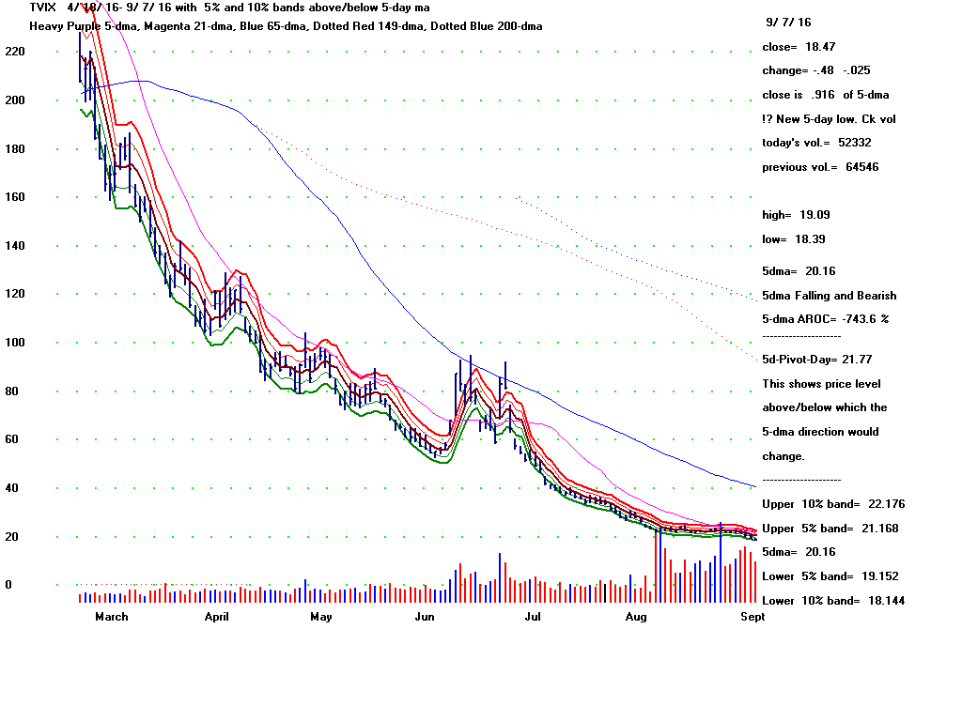Click the Sept label on the time axis
The height and width of the screenshot is (721, 962).
pos(752,618)
